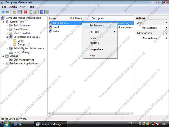Click the System Tools icon
Image resolution: width=169 pixels, height=127 pixels.
click(x=7, y=22)
